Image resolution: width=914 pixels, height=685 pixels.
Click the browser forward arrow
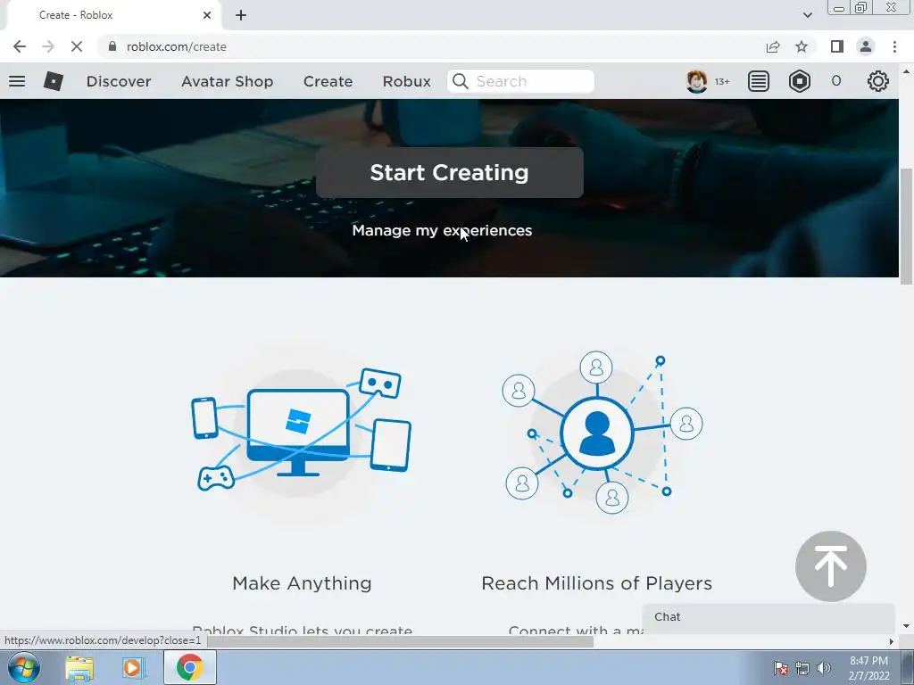click(x=48, y=46)
